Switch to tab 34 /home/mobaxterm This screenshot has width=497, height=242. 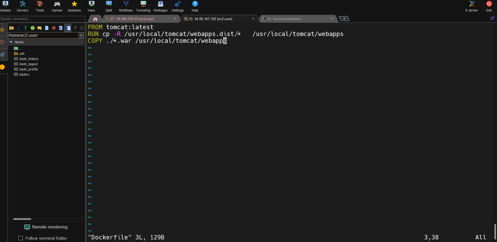point(285,19)
